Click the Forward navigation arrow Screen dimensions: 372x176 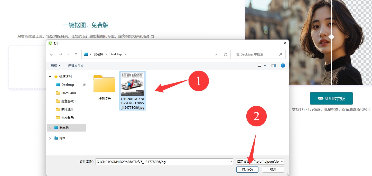(60, 54)
